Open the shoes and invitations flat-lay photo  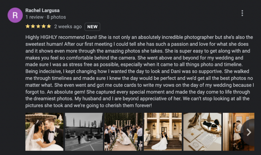pos(202,132)
